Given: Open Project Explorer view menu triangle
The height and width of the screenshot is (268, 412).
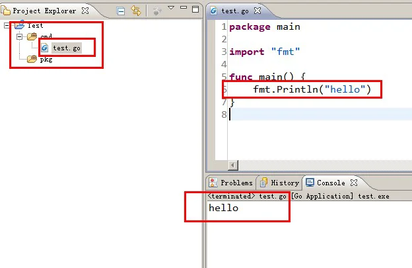Looking at the screenshot, I should [x=171, y=8].
